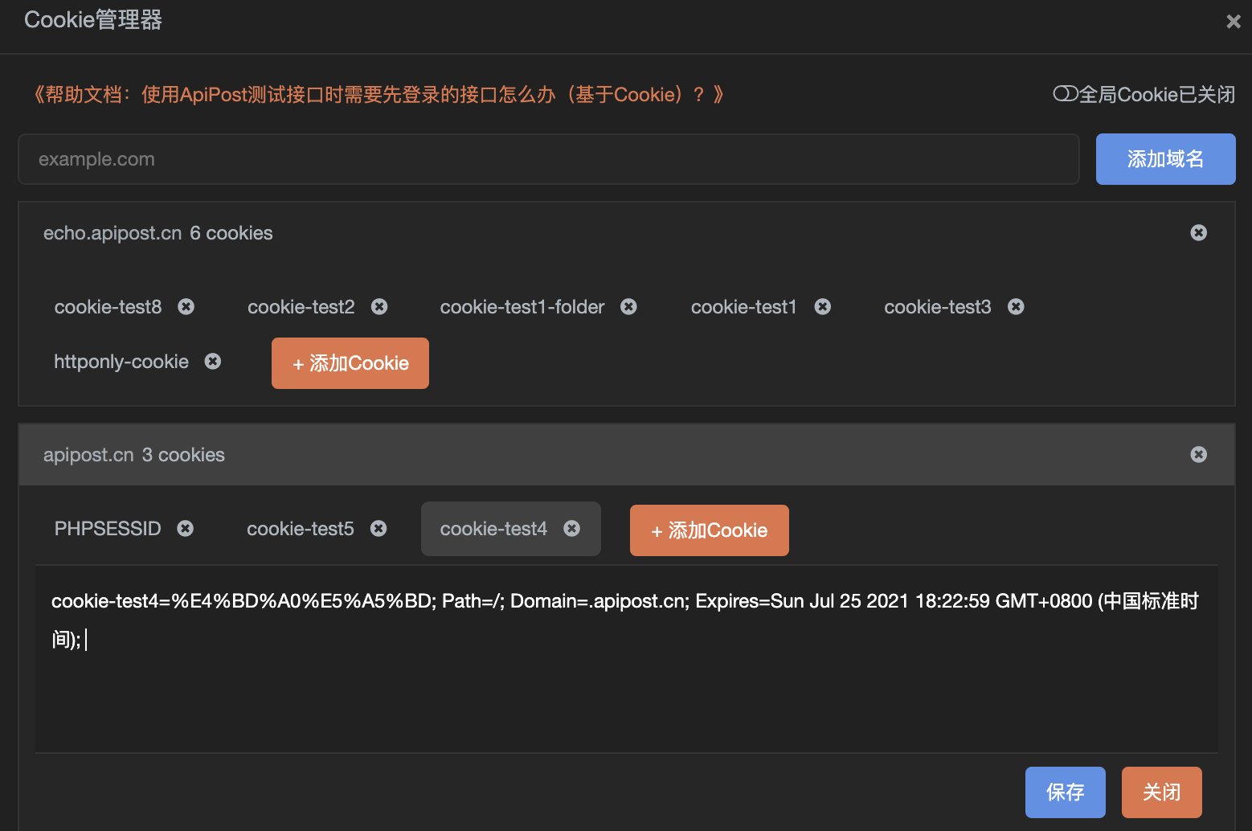Delete the httponly-cookie entry
The image size is (1252, 831).
[x=212, y=361]
